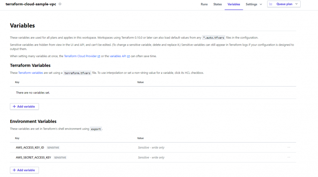Click 'There are no variables set.' text

tap(33, 93)
